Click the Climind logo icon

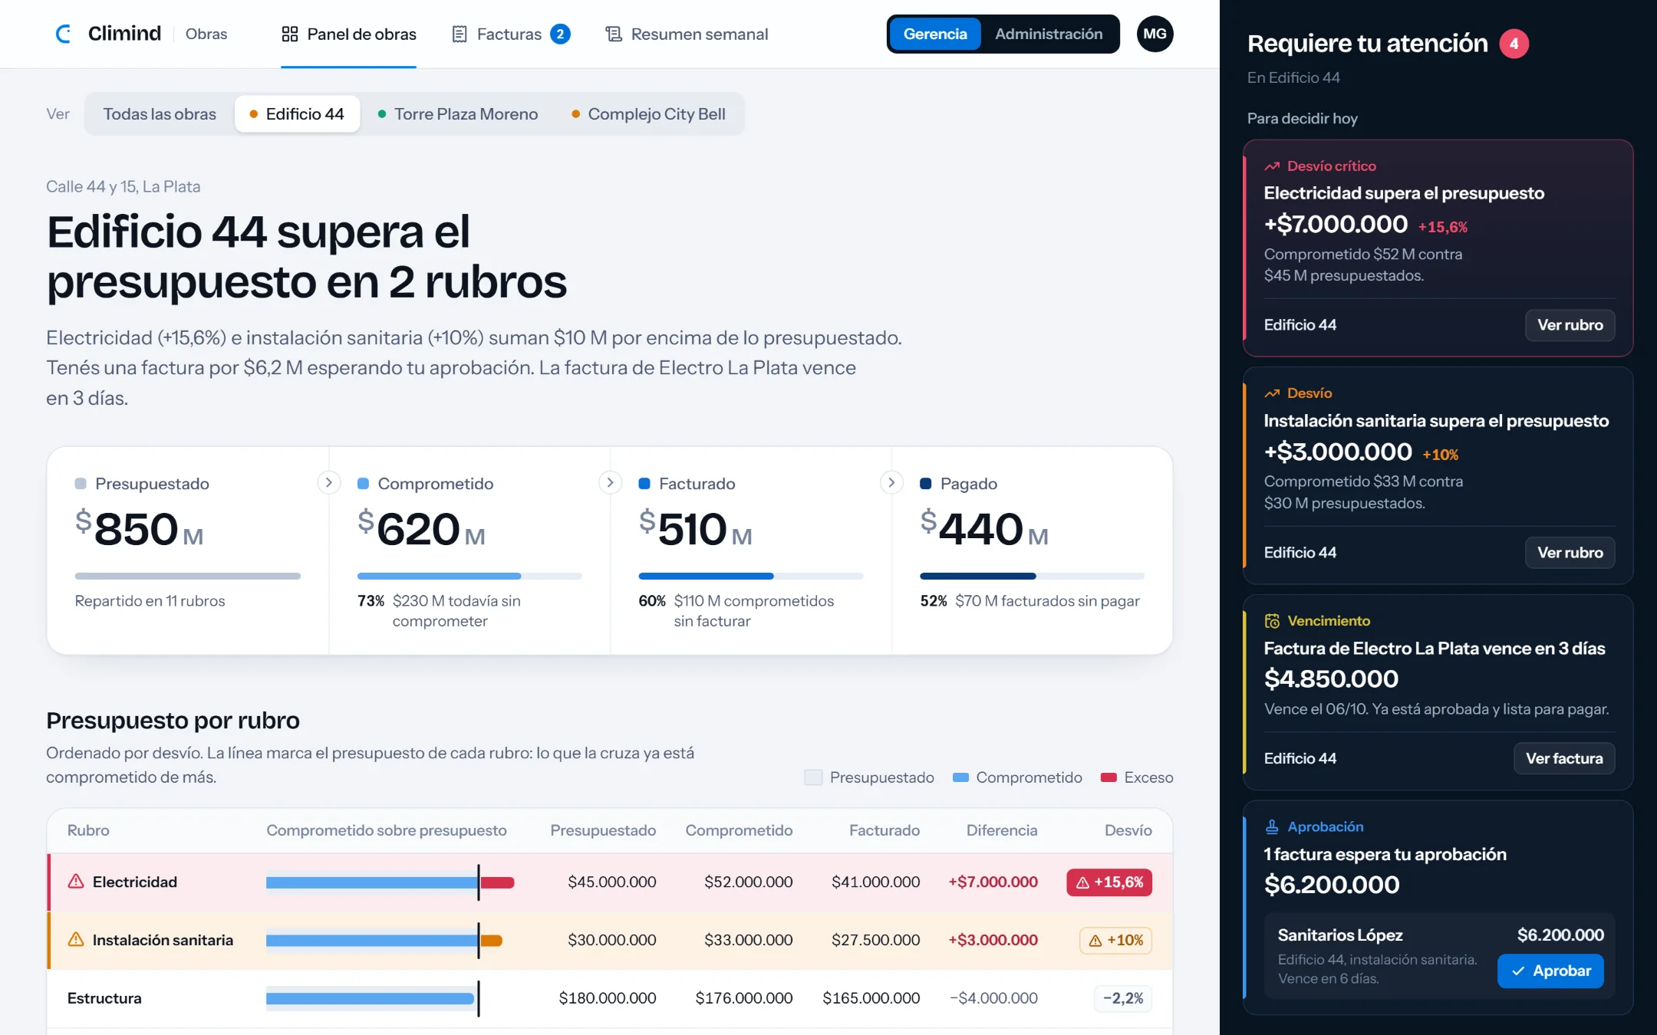point(64,34)
